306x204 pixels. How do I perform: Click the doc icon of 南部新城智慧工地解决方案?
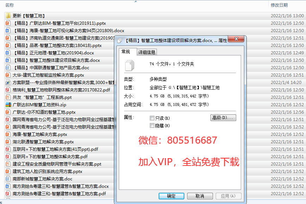coord(8,179)
